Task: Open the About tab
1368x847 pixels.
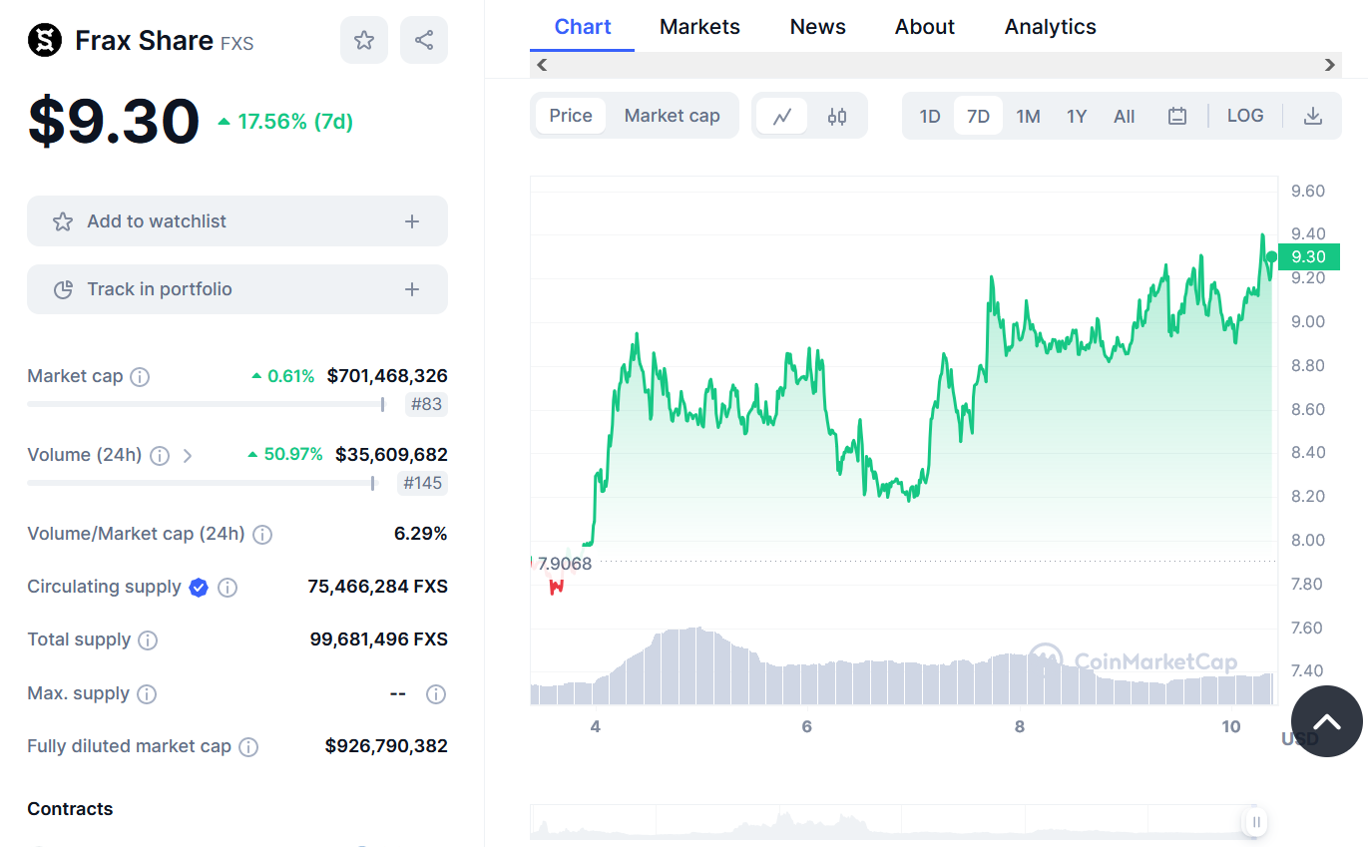Action: 925,27
